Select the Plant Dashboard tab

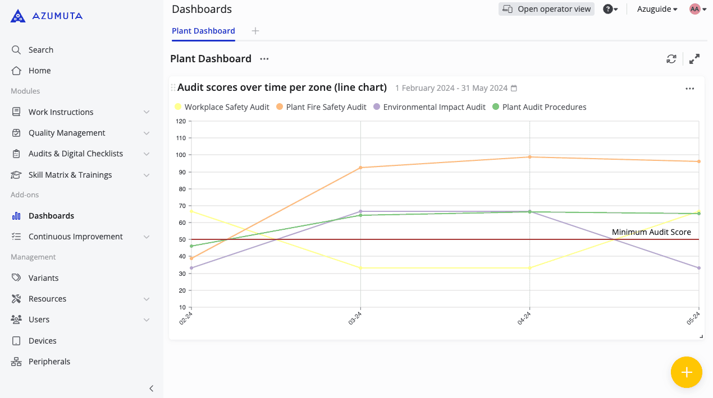pos(203,31)
